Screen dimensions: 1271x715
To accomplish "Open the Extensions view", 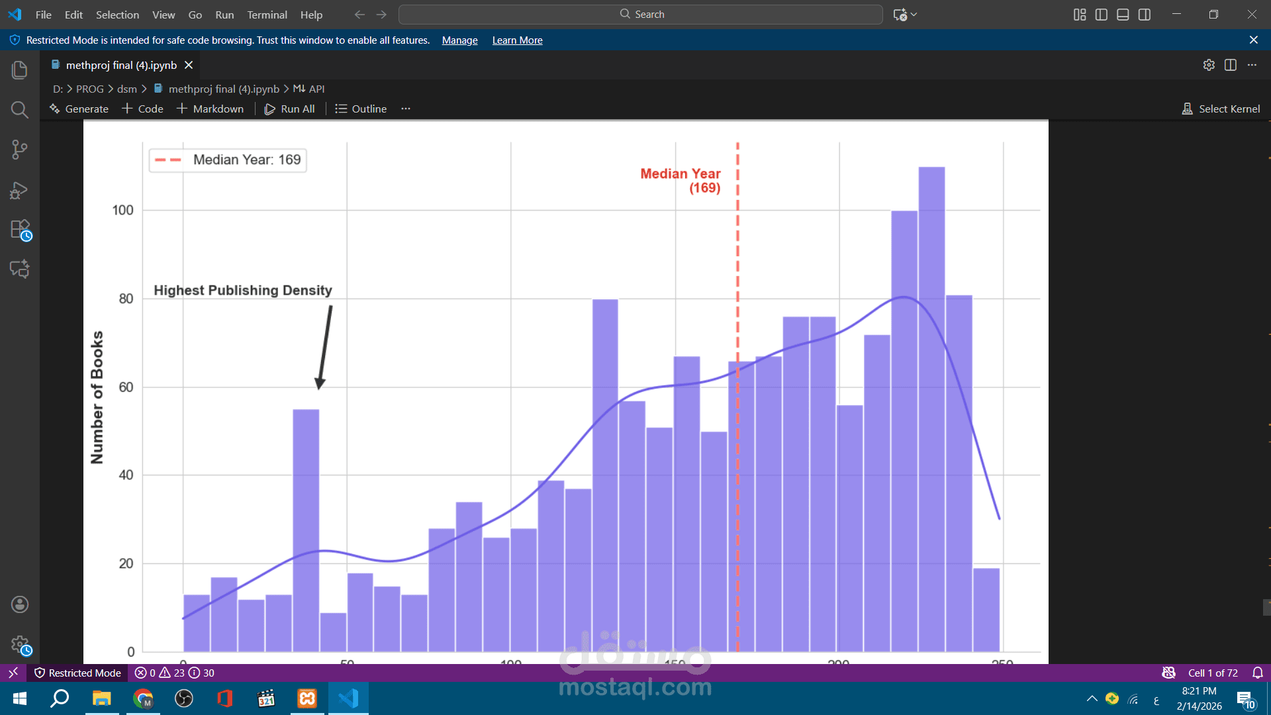I will (x=20, y=230).
